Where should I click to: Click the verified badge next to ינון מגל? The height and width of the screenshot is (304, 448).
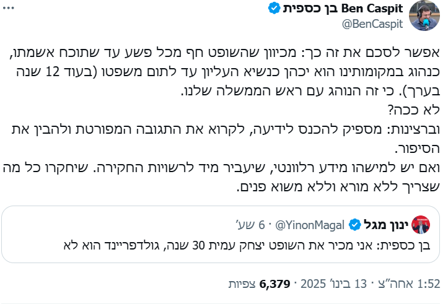pyautogui.click(x=356, y=224)
